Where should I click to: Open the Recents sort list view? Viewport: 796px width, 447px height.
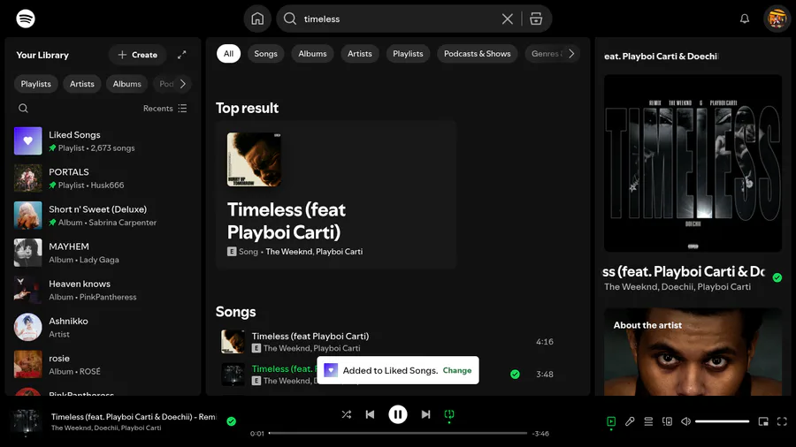pos(165,108)
